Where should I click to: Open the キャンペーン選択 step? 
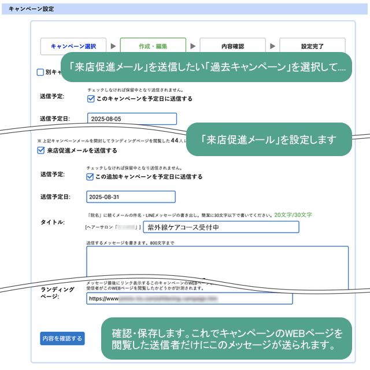point(73,46)
